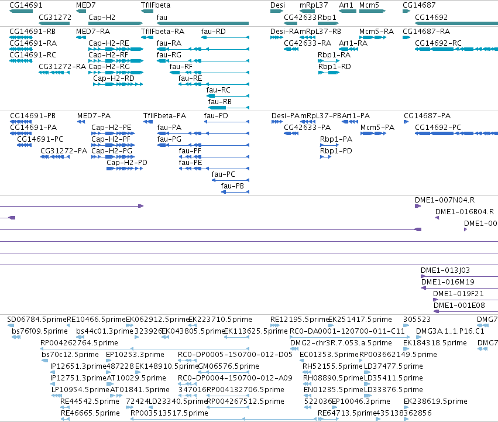Select the Desi gene feature

(277, 11)
